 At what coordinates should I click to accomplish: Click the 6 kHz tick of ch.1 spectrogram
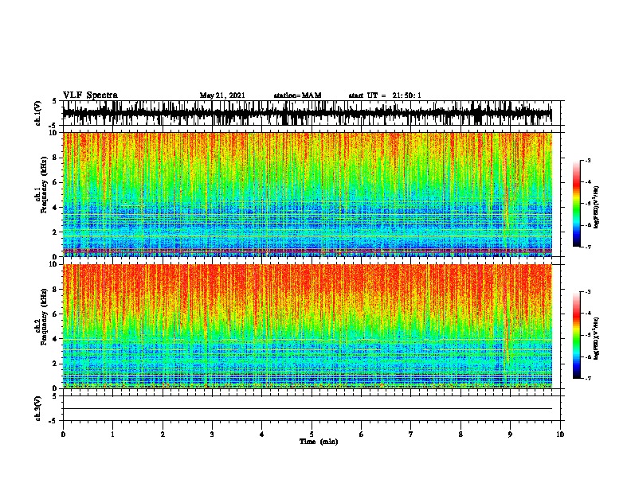(x=56, y=182)
